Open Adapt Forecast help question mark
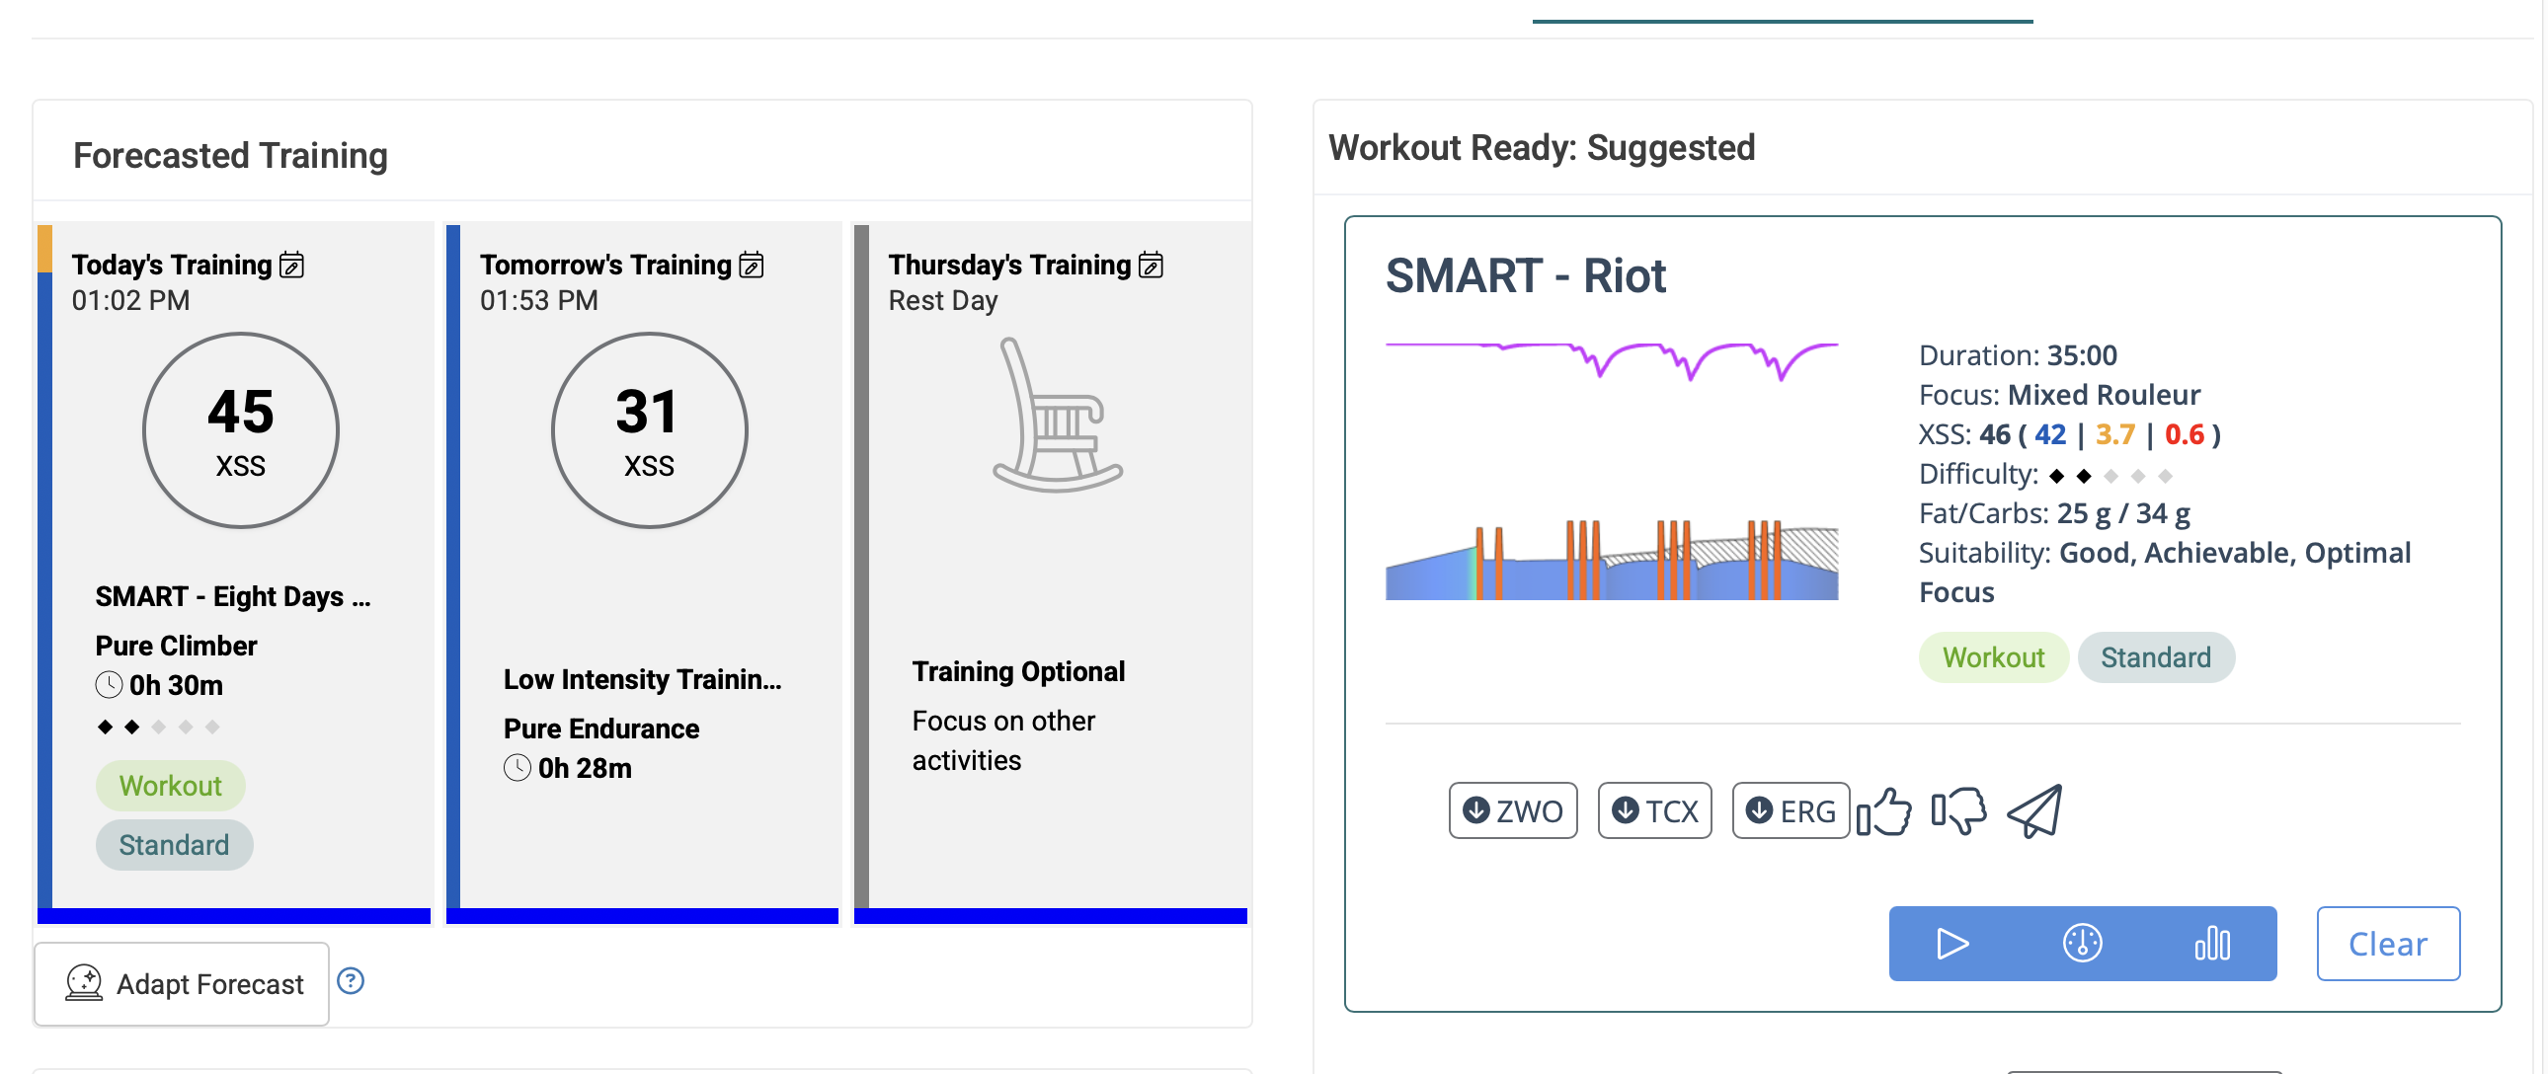The image size is (2548, 1074). click(x=352, y=981)
